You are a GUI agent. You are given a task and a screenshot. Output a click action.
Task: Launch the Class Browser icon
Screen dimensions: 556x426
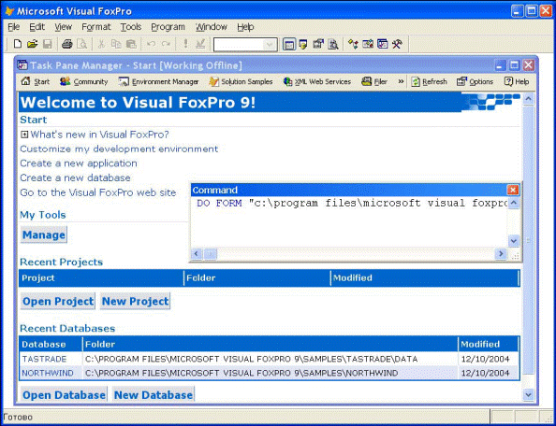(353, 45)
